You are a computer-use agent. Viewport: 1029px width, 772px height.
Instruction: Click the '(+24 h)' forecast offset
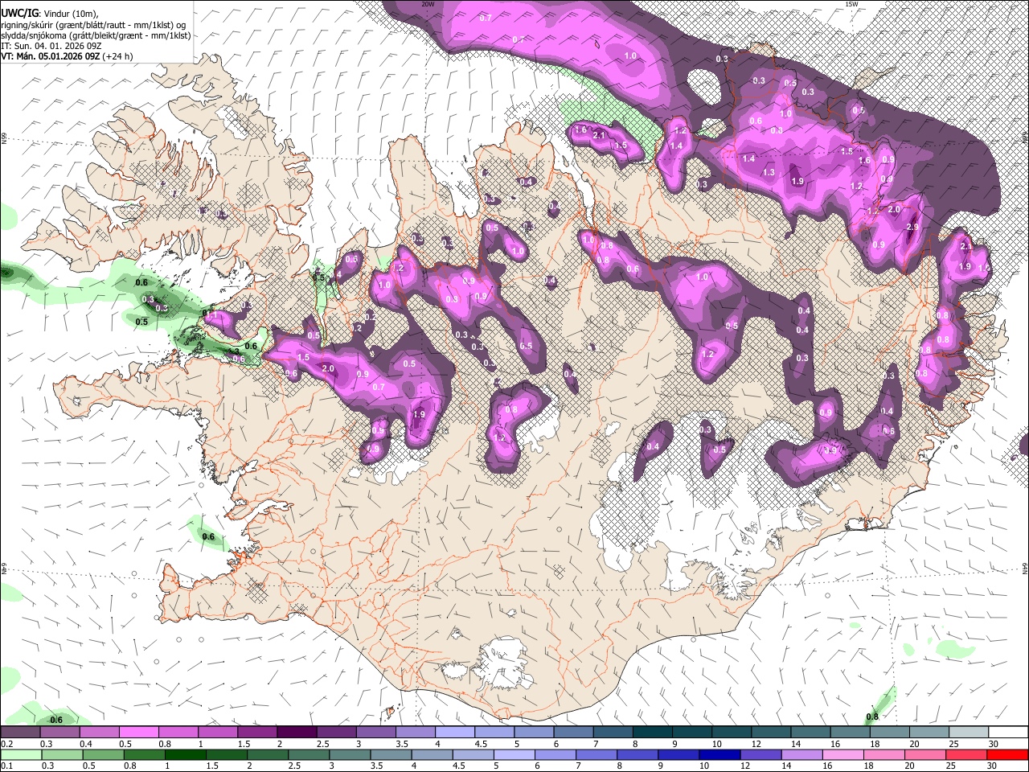[118, 56]
